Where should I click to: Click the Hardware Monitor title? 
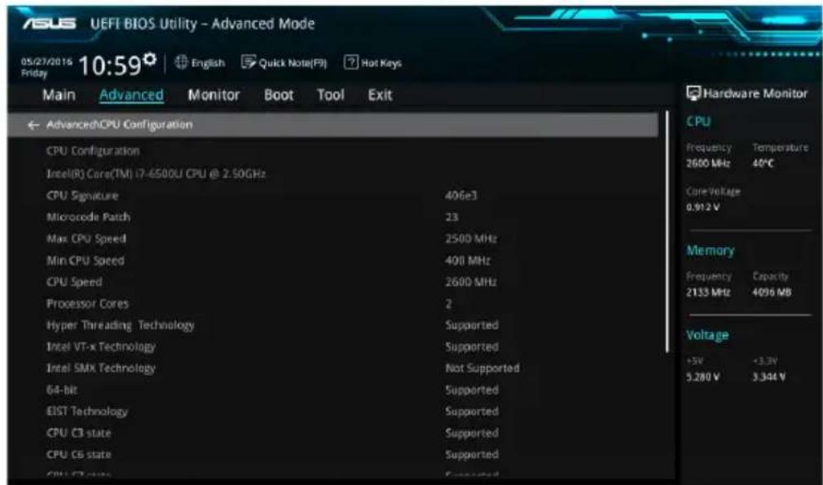point(755,94)
